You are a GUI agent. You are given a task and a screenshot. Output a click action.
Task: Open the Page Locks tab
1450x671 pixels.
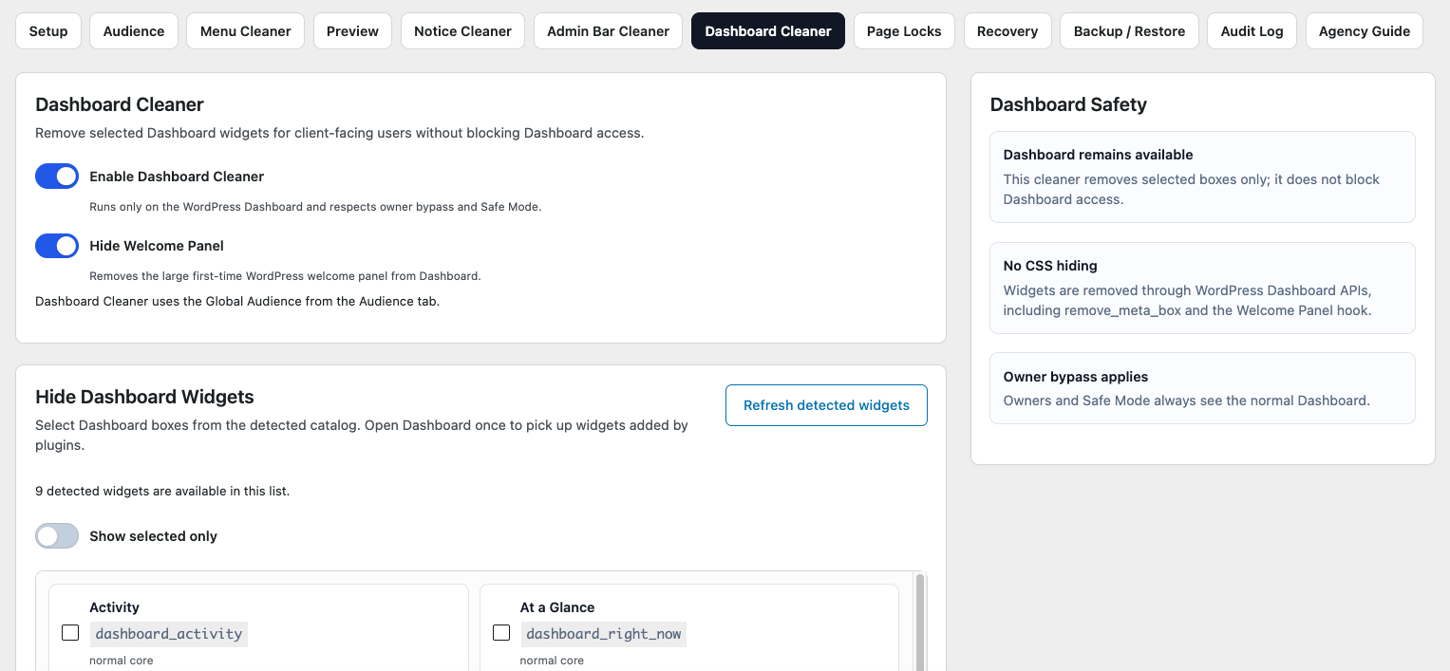(x=904, y=31)
